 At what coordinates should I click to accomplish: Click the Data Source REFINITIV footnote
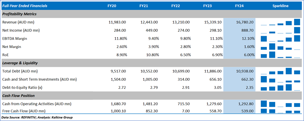tap(37, 117)
